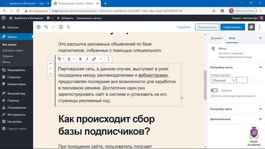Open Все записи submenu

(x=9, y=45)
